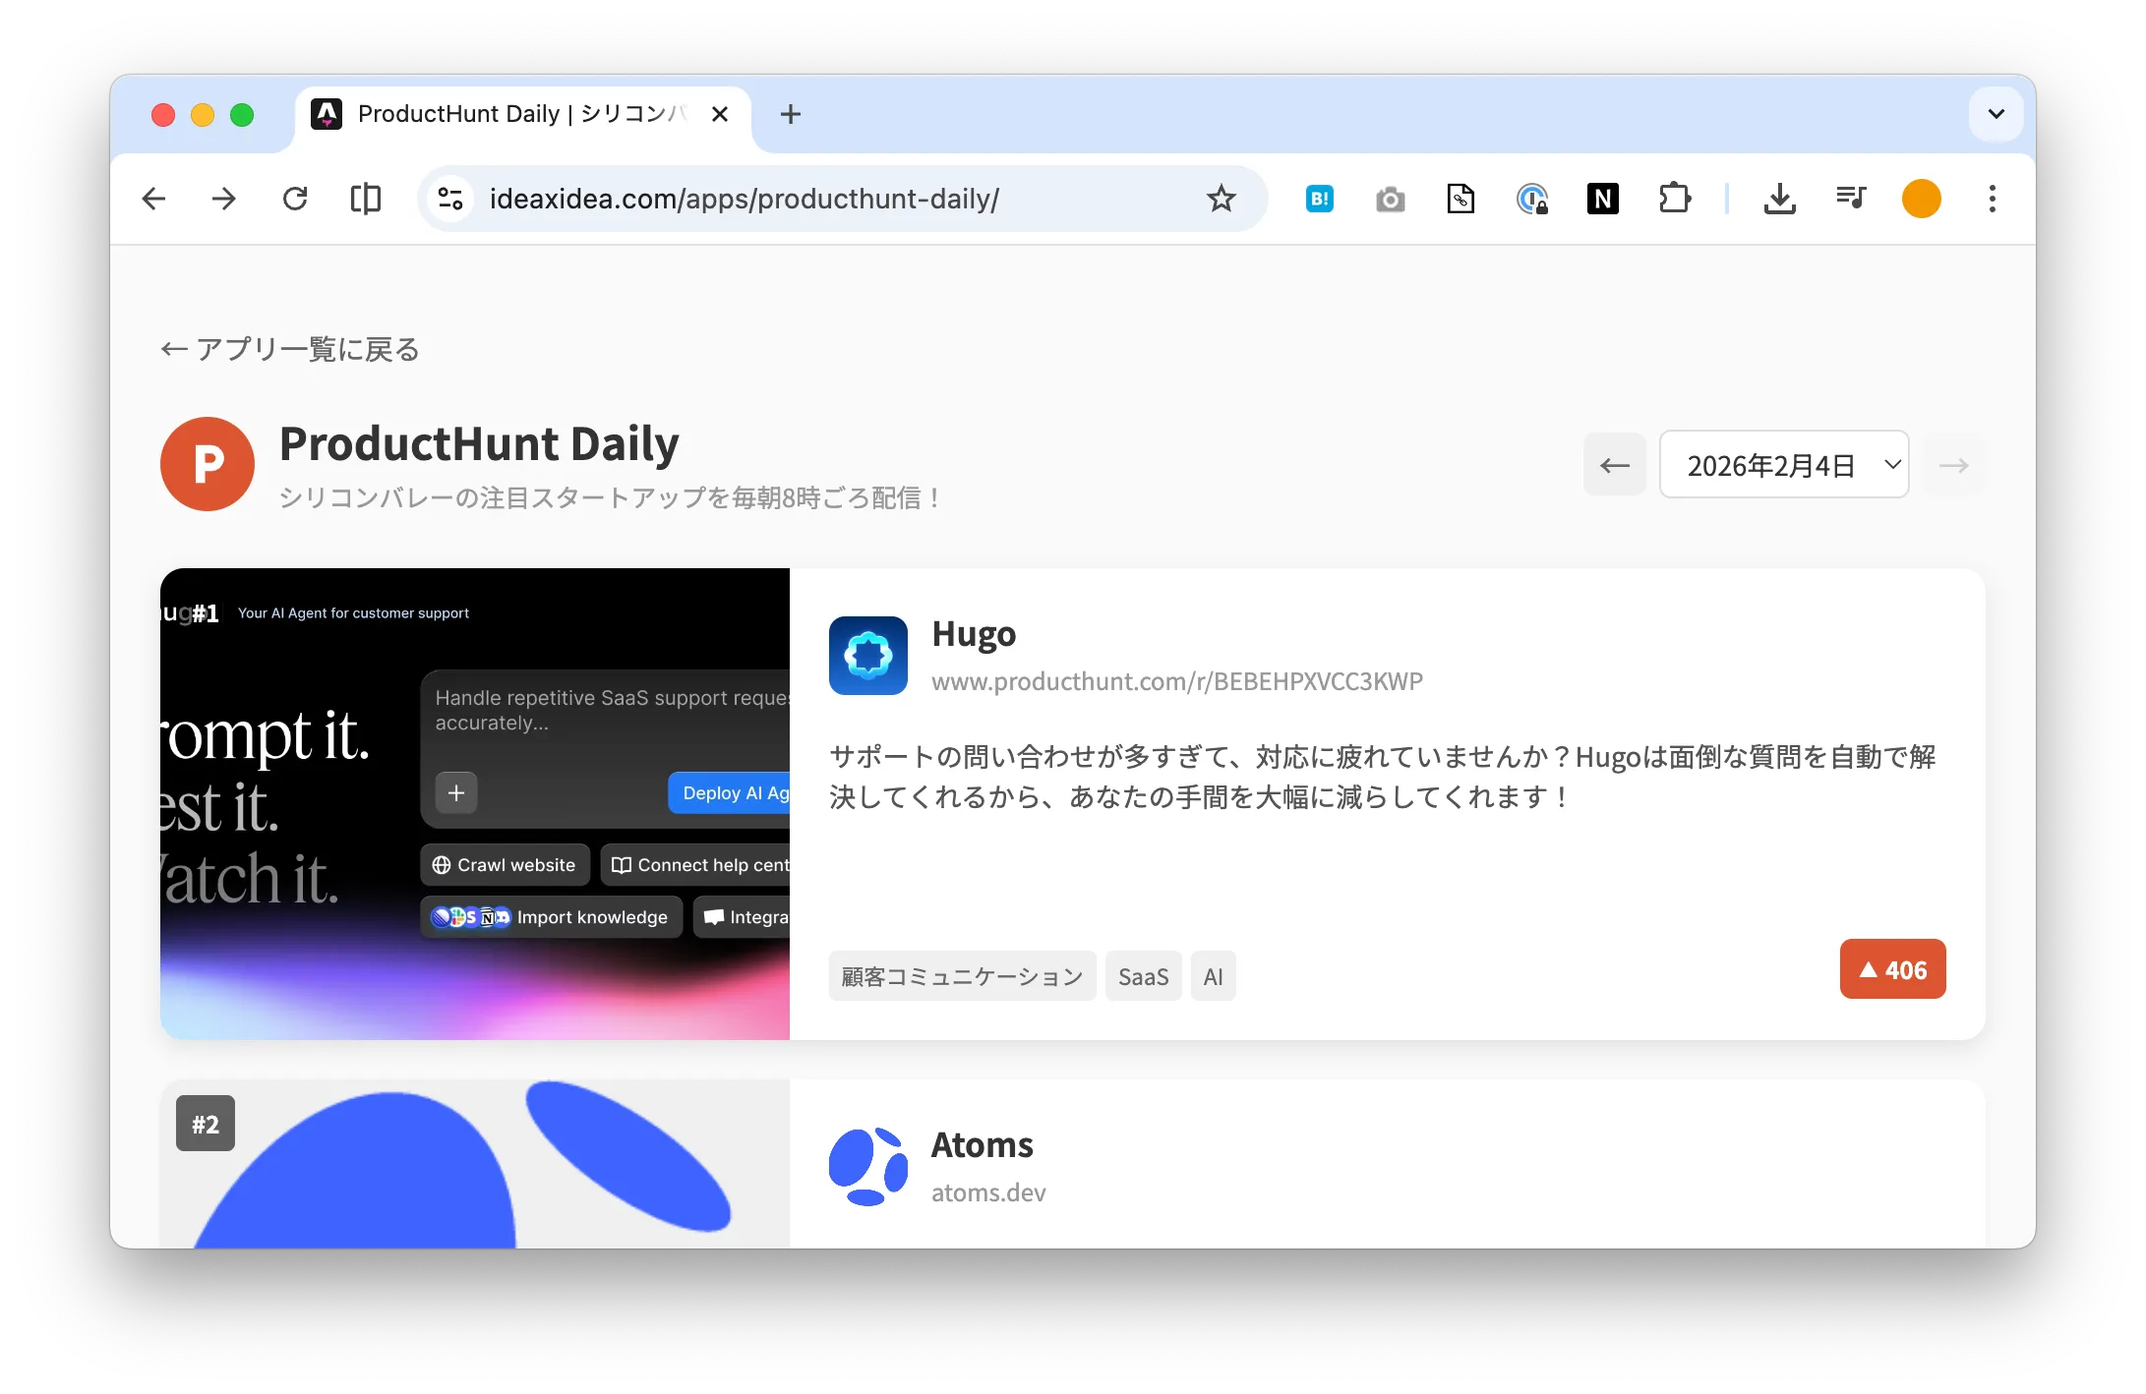Open the Chrome three-dot menu
The height and width of the screenshot is (1394, 2146).
pos(1992,199)
